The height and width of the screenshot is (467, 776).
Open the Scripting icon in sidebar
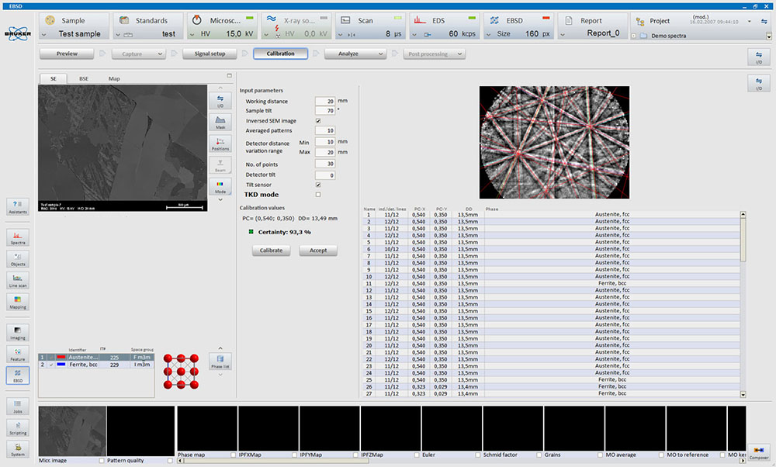[x=17, y=427]
